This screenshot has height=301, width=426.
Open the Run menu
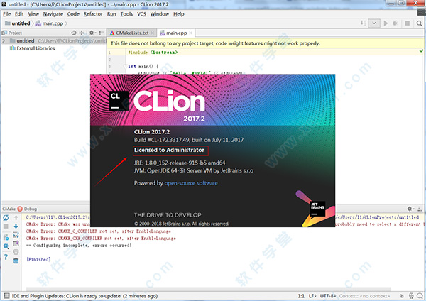pos(111,14)
